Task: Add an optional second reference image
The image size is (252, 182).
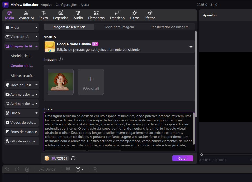Action: tap(91, 82)
